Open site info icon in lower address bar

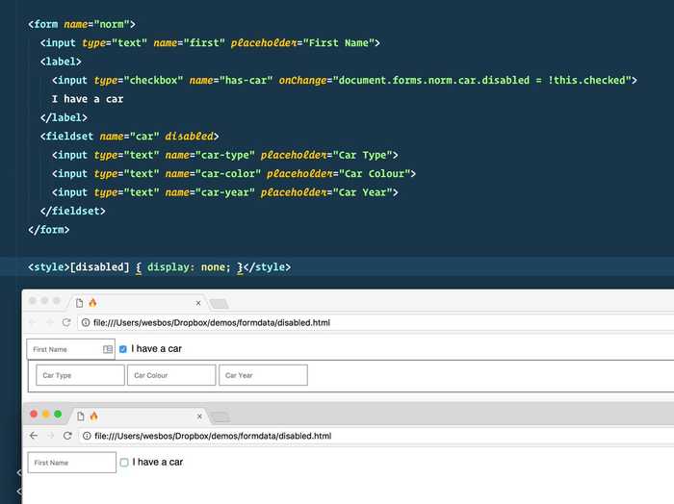[87, 436]
